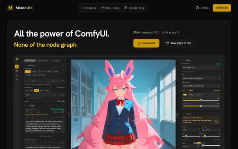Click the Compose prompt button

point(37,112)
